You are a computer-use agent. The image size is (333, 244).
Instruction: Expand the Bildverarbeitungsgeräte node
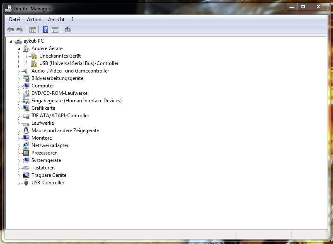pyautogui.click(x=19, y=79)
